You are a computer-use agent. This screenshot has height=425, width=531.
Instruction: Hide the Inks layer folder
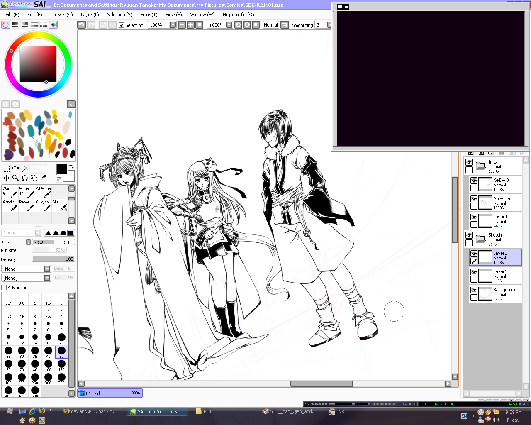tap(469, 162)
